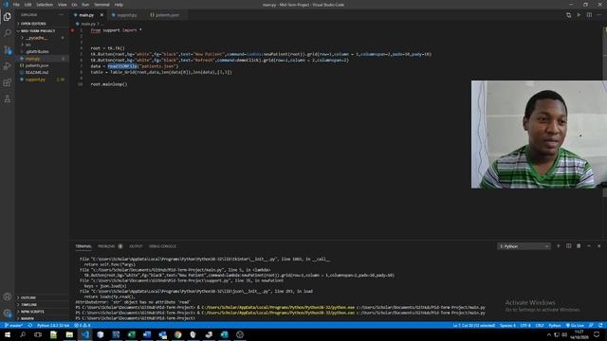The width and height of the screenshot is (607, 341).
Task: Open the Windows Start menu
Action: pyautogui.click(x=8, y=334)
